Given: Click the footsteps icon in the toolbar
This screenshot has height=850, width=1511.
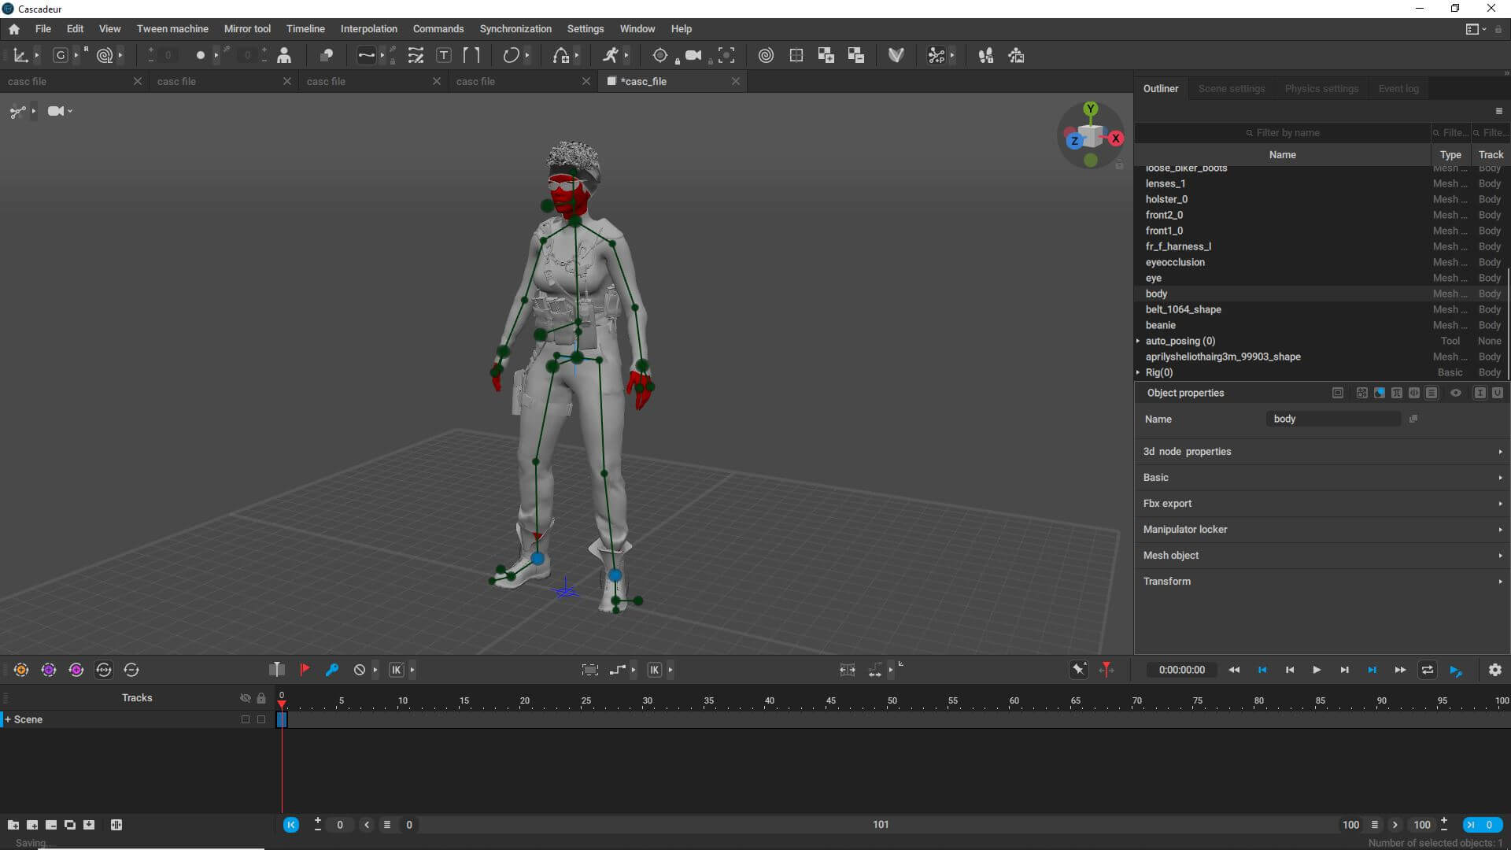Looking at the screenshot, I should tap(985, 55).
